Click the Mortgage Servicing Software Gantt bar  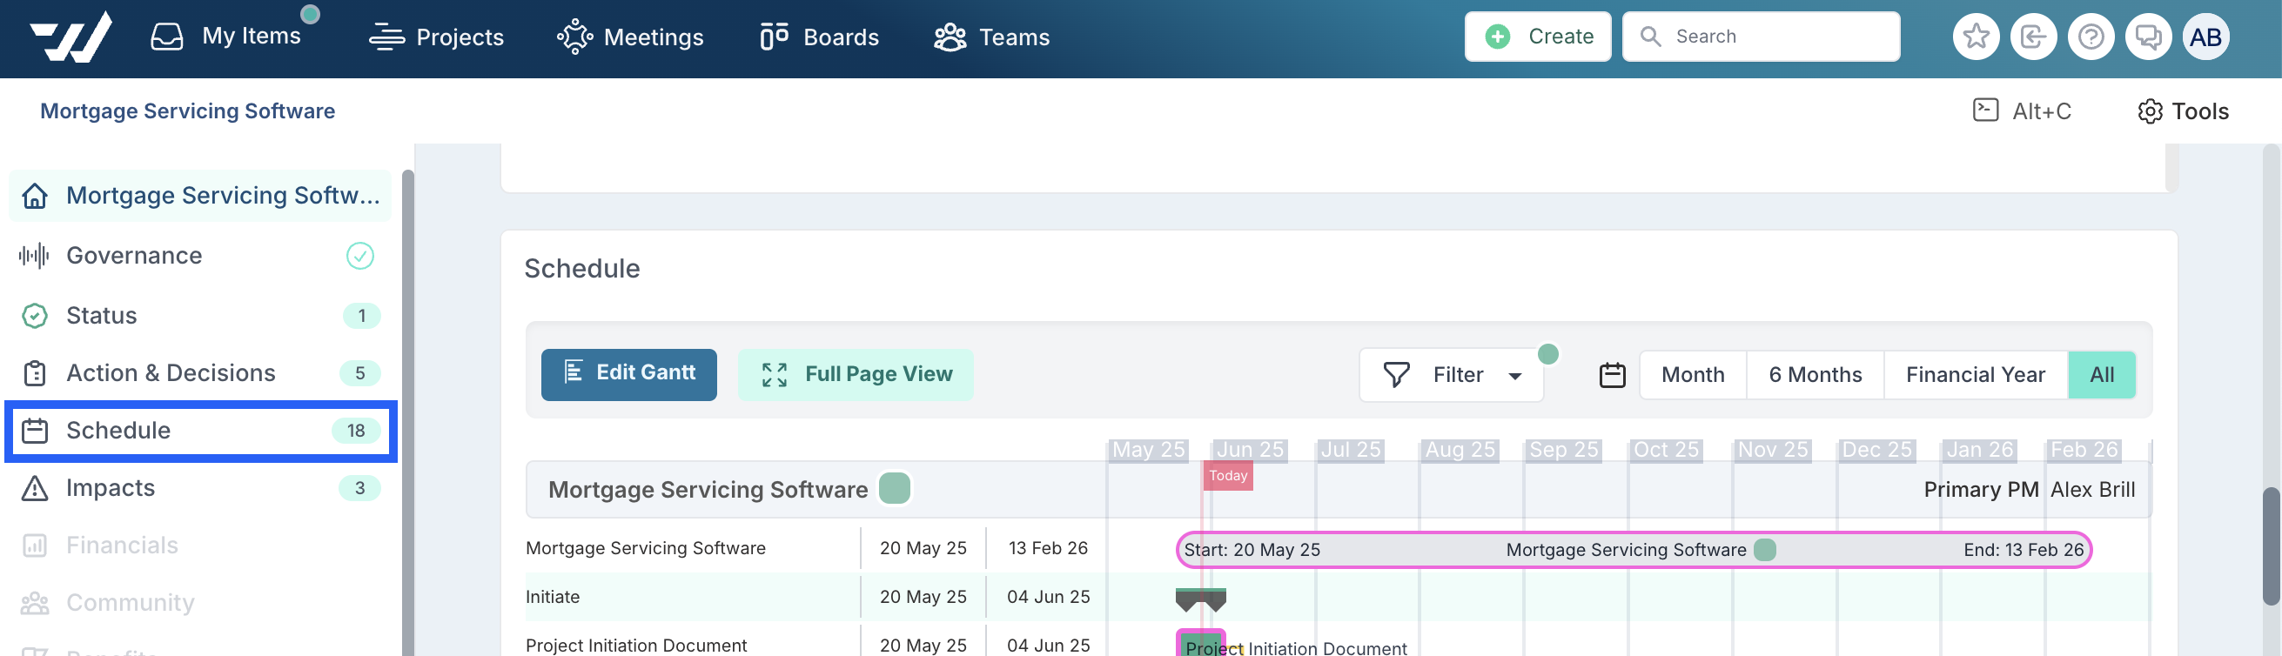(1634, 550)
